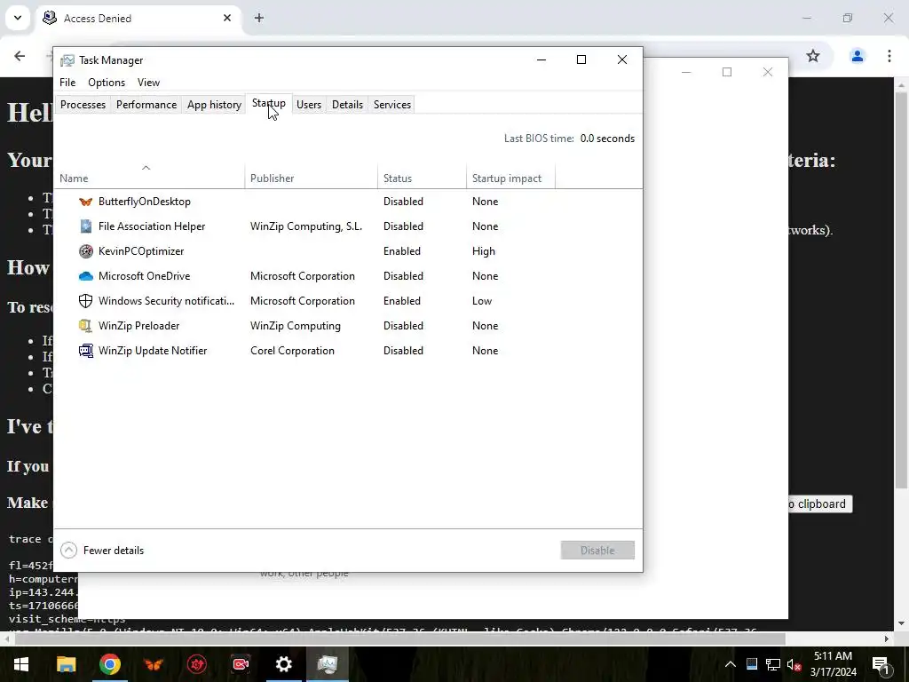Open the Chrome profile avatar
The image size is (909, 682).
coord(858,56)
